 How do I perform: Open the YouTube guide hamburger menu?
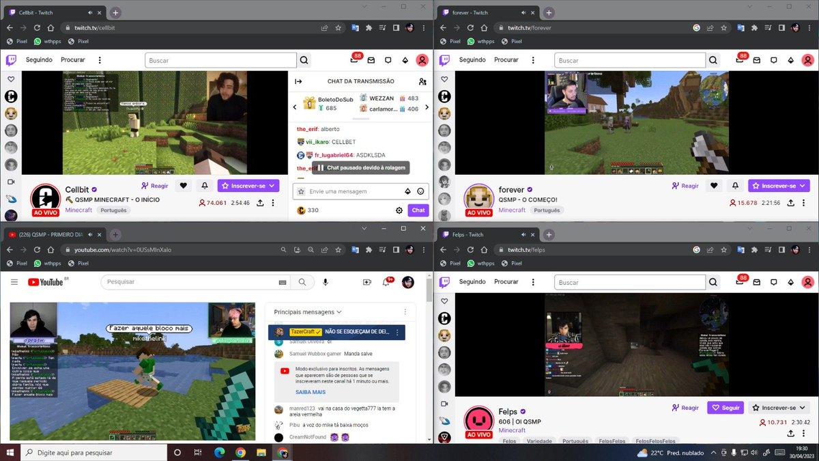tap(14, 282)
